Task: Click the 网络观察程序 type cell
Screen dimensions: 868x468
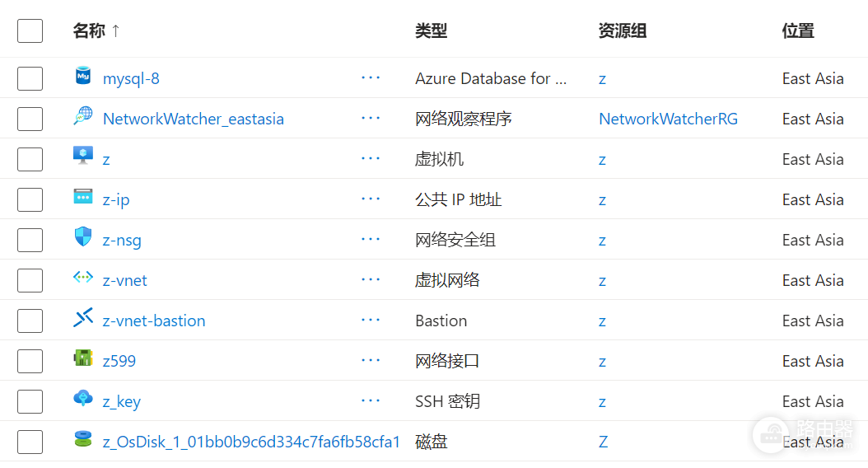Action: coord(464,119)
